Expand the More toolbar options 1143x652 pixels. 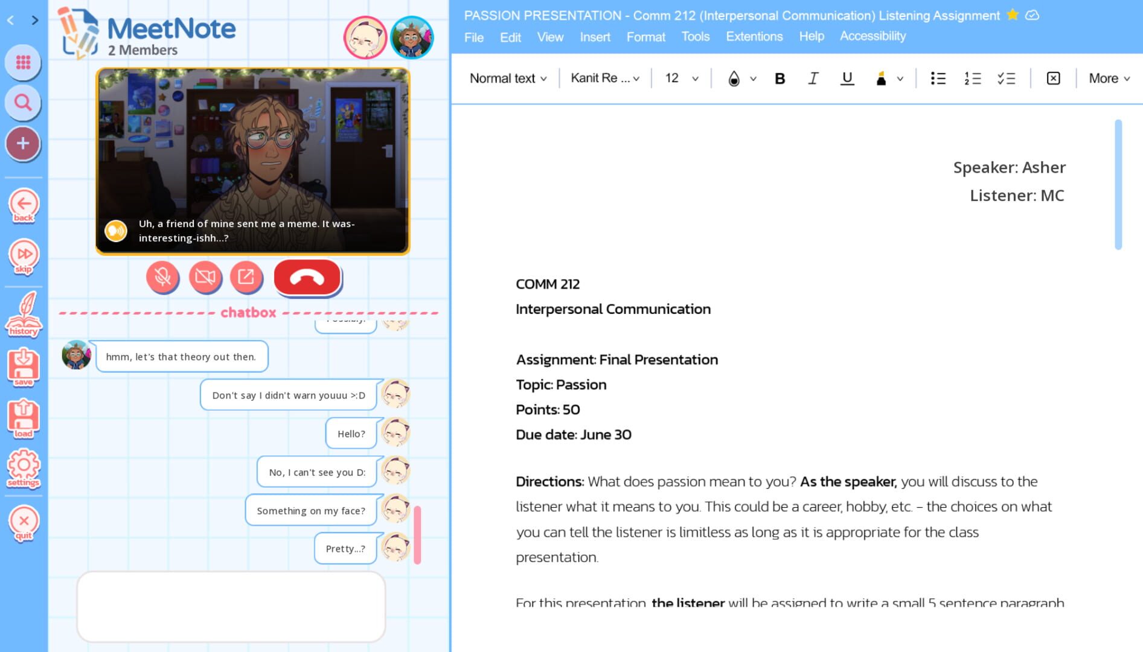pyautogui.click(x=1108, y=78)
